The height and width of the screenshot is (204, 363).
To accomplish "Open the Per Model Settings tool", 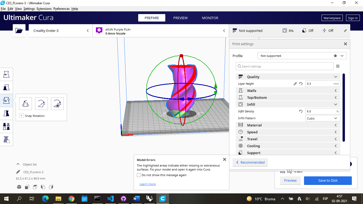I will click(7, 126).
